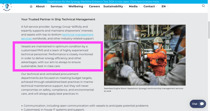Image resolution: width=210 pixels, height=111 pixels.
Task: Open the Wellbeing menu item
Action: tap(76, 6)
